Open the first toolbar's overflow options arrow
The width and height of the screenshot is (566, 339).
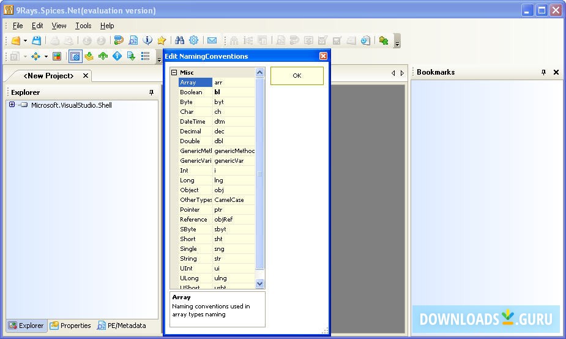coord(397,41)
